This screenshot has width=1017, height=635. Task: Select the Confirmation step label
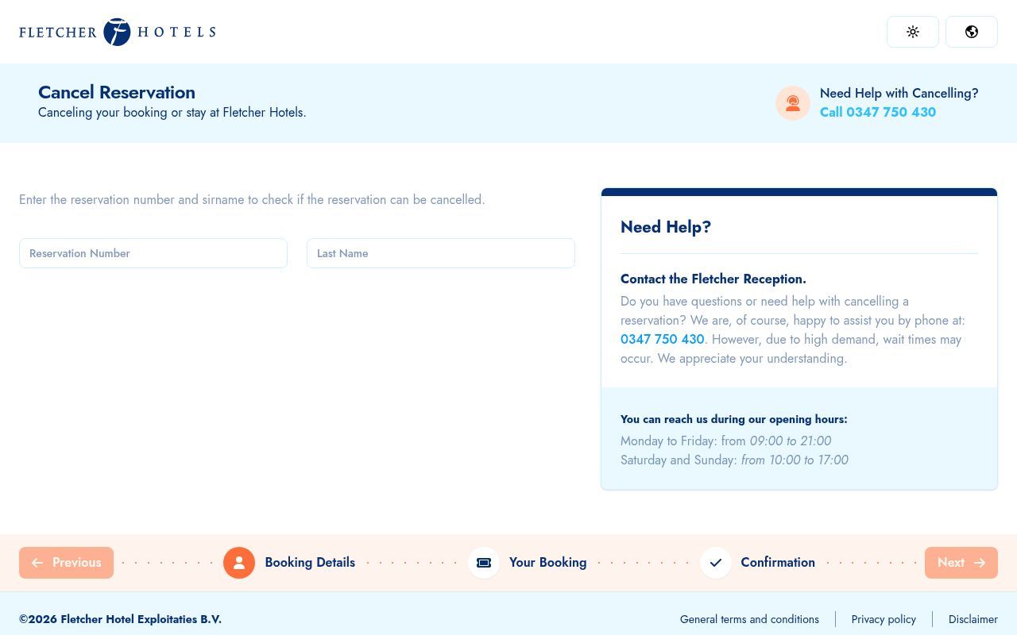[778, 562]
